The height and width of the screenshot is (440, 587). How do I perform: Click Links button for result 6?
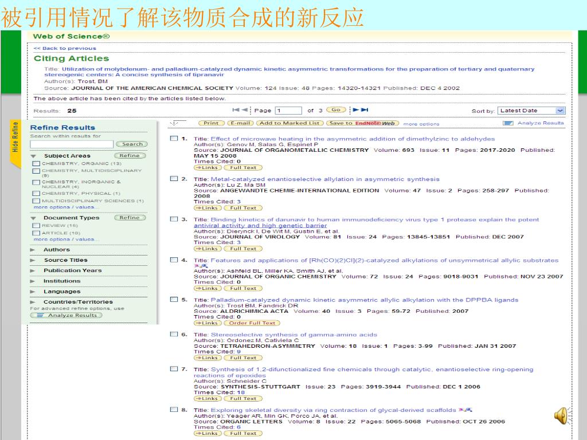pyautogui.click(x=208, y=358)
